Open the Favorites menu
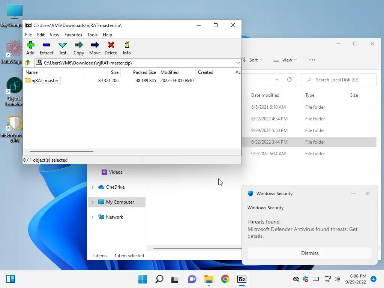The width and height of the screenshot is (384, 288). pyautogui.click(x=73, y=35)
